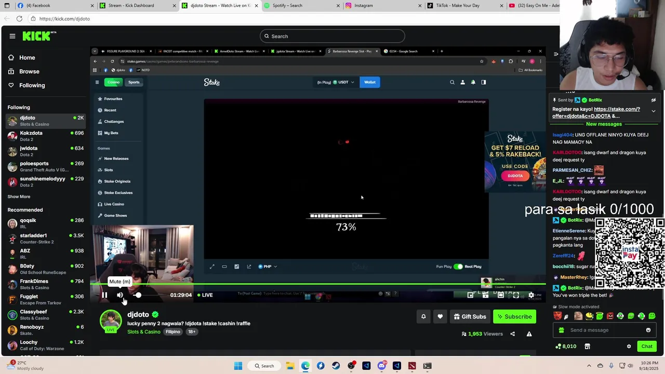665x374 pixels.
Task: Open the video player settings gear
Action: pyautogui.click(x=531, y=295)
